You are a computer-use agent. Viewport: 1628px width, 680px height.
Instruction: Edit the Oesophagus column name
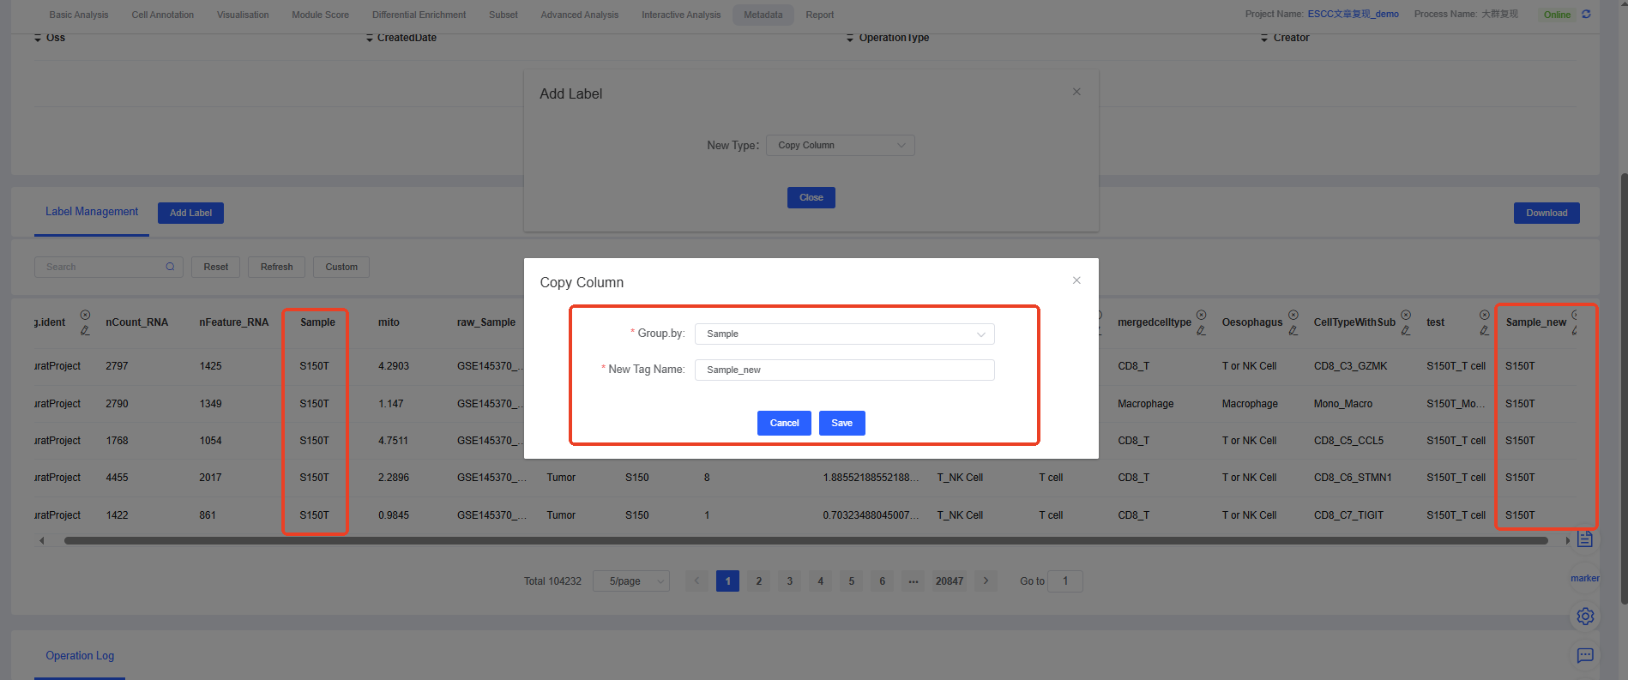1293,331
